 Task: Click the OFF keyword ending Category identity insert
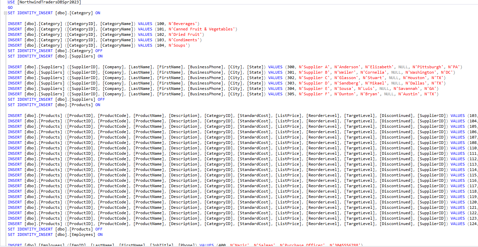[98, 50]
